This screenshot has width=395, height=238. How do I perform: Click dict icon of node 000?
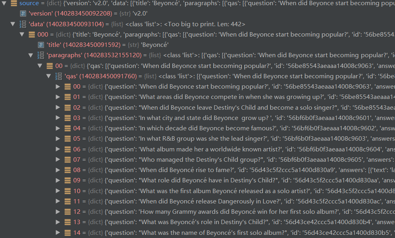pyautogui.click(x=32, y=35)
